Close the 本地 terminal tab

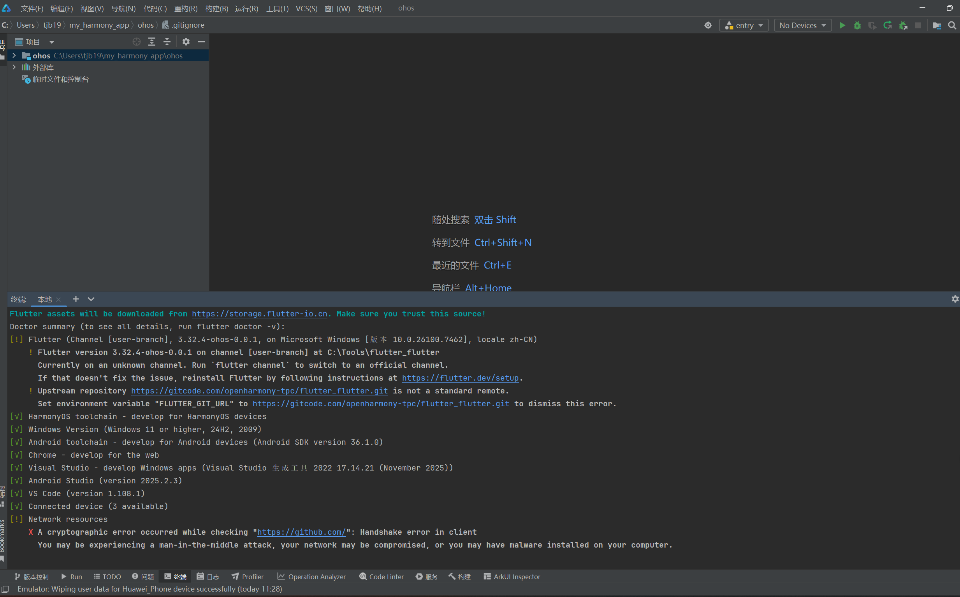pos(58,300)
